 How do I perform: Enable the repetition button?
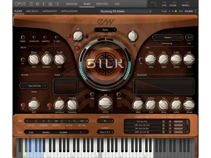[45, 37]
